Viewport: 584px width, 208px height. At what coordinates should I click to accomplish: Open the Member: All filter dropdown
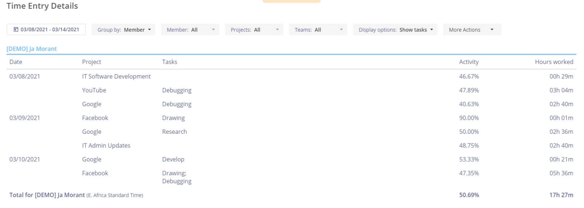(190, 30)
